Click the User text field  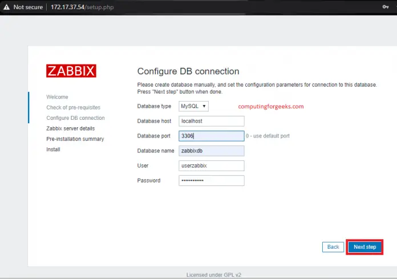(x=212, y=165)
